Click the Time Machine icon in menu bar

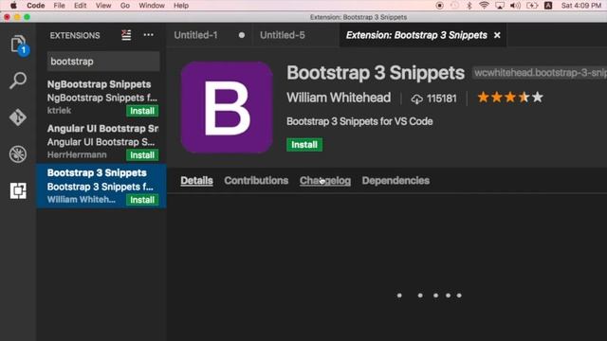tap(454, 6)
